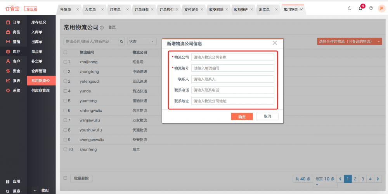
Task: Switch to the 收支明细 tab
Action: pyautogui.click(x=216, y=9)
